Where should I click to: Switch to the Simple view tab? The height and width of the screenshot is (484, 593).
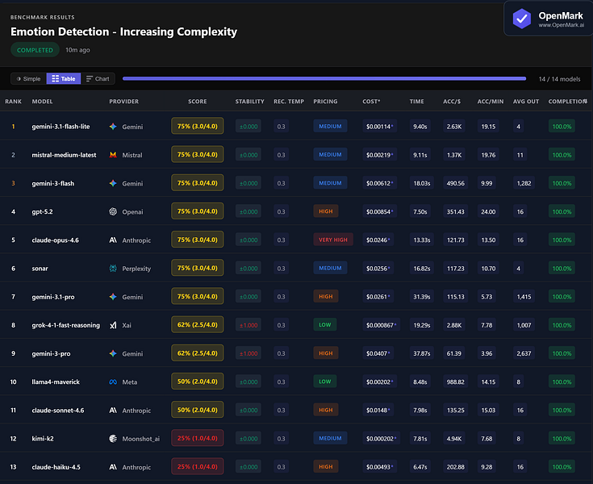click(x=28, y=79)
